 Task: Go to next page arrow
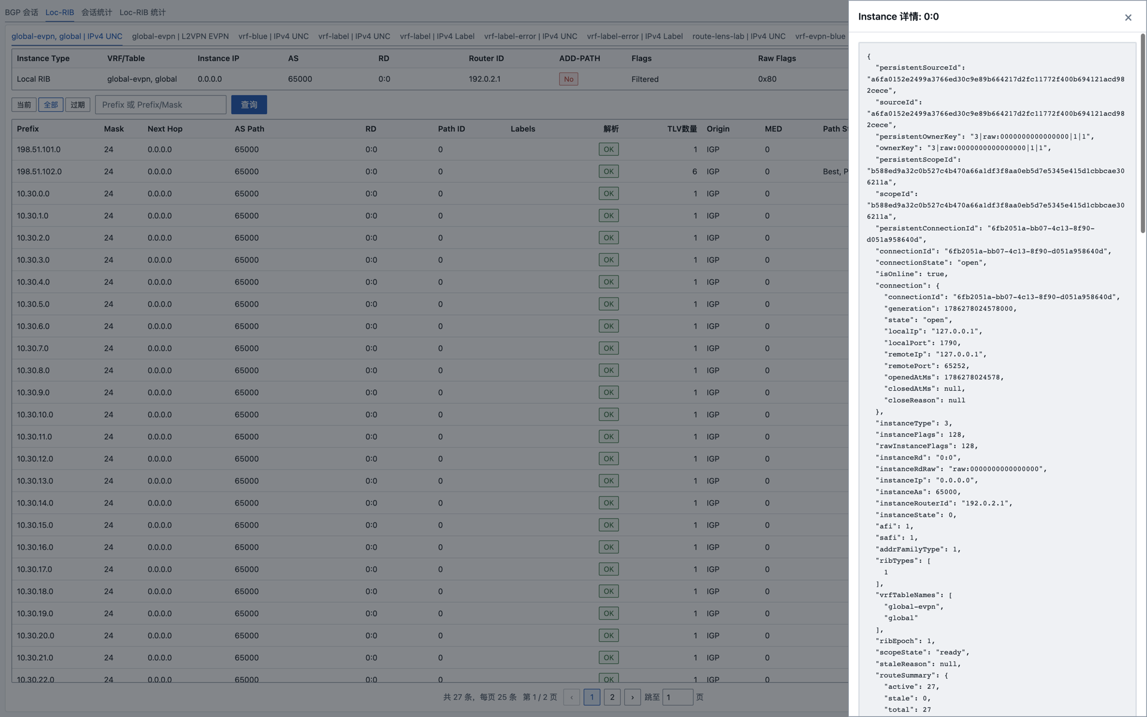(633, 697)
